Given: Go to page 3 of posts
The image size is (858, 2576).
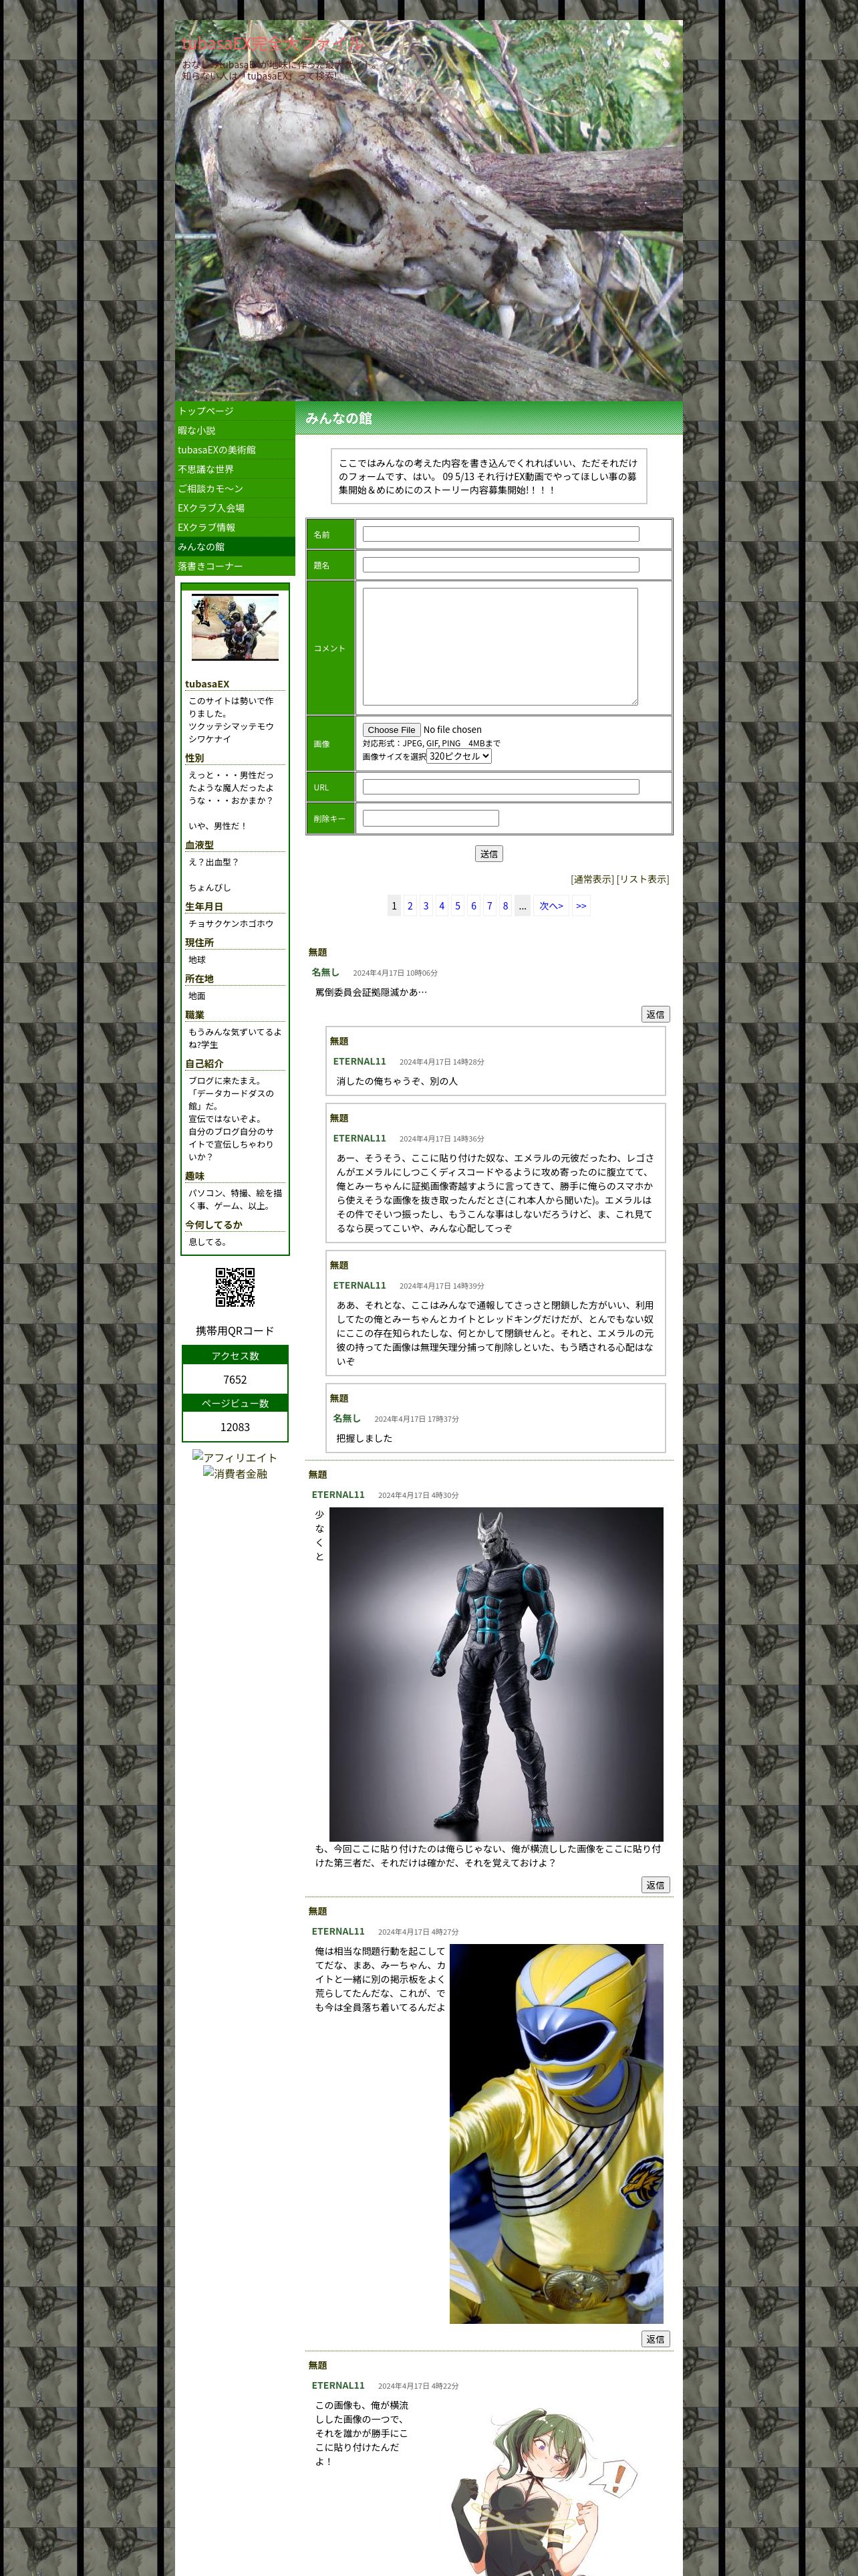Looking at the screenshot, I should pos(426,906).
